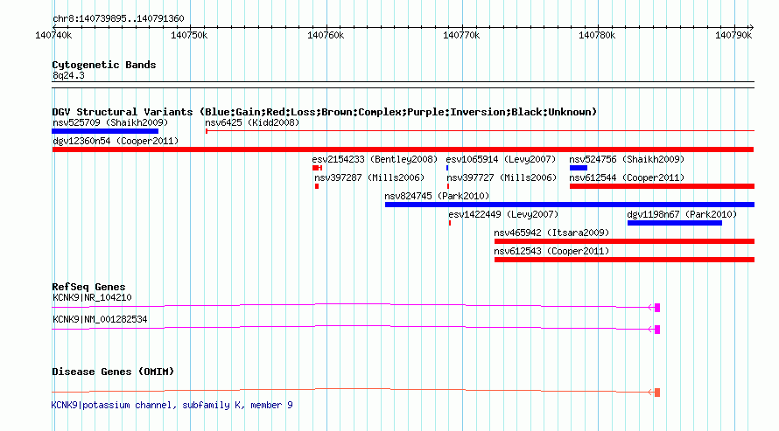The width and height of the screenshot is (779, 431).
Task: Click the DGV Structural Variants track heading
Action: tap(324, 112)
